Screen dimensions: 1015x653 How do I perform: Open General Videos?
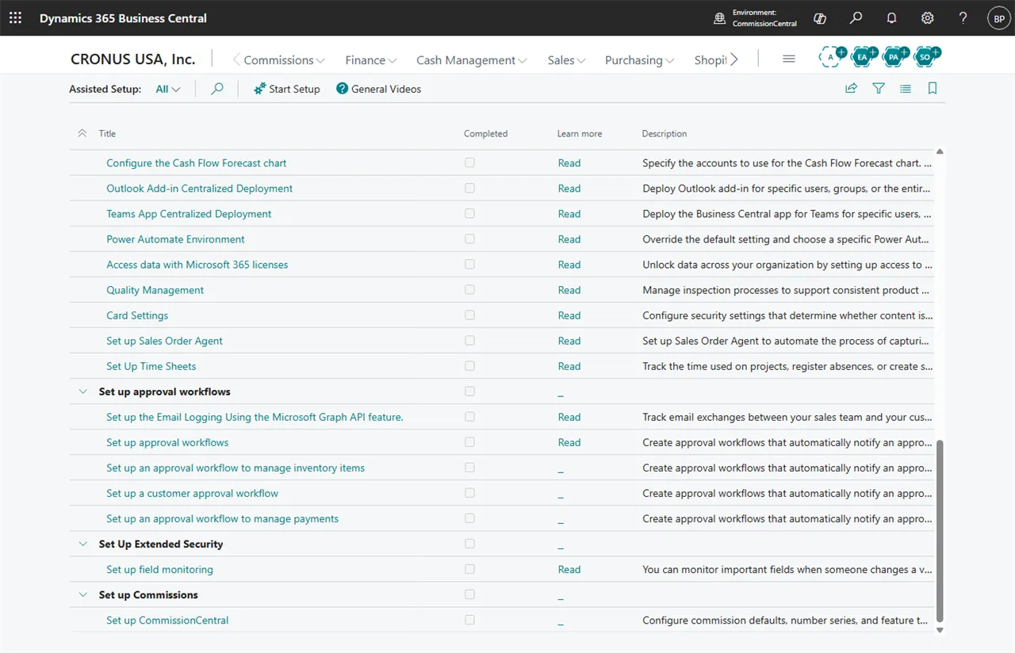(379, 89)
